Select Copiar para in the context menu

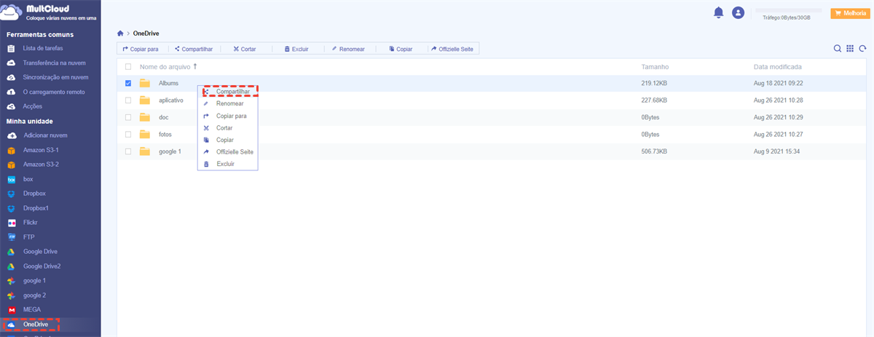click(x=228, y=116)
